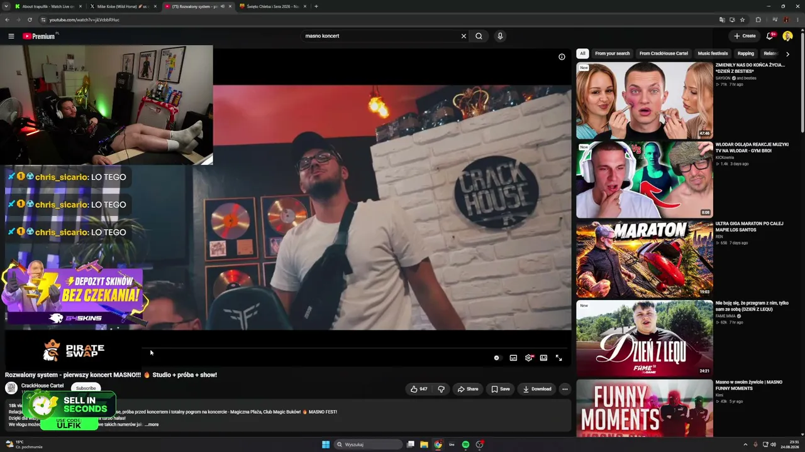Dislike this video
805x452 pixels.
click(441, 389)
